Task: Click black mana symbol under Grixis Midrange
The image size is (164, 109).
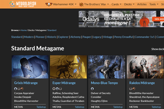Action: tap(19, 89)
